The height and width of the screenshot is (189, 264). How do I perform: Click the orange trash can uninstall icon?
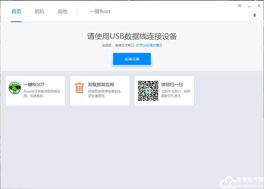click(79, 88)
